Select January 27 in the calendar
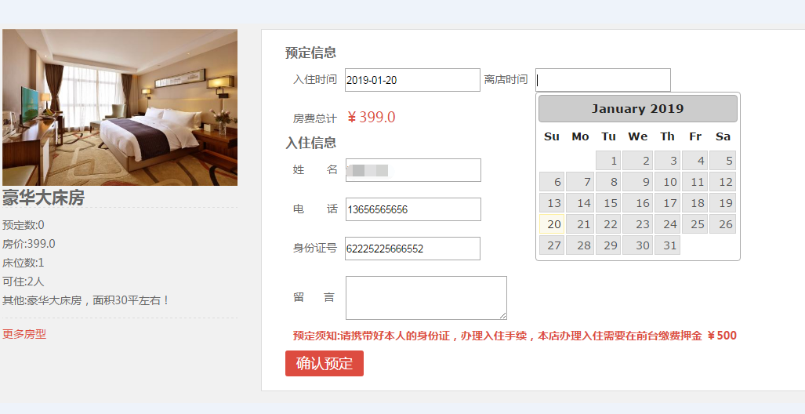 click(552, 245)
